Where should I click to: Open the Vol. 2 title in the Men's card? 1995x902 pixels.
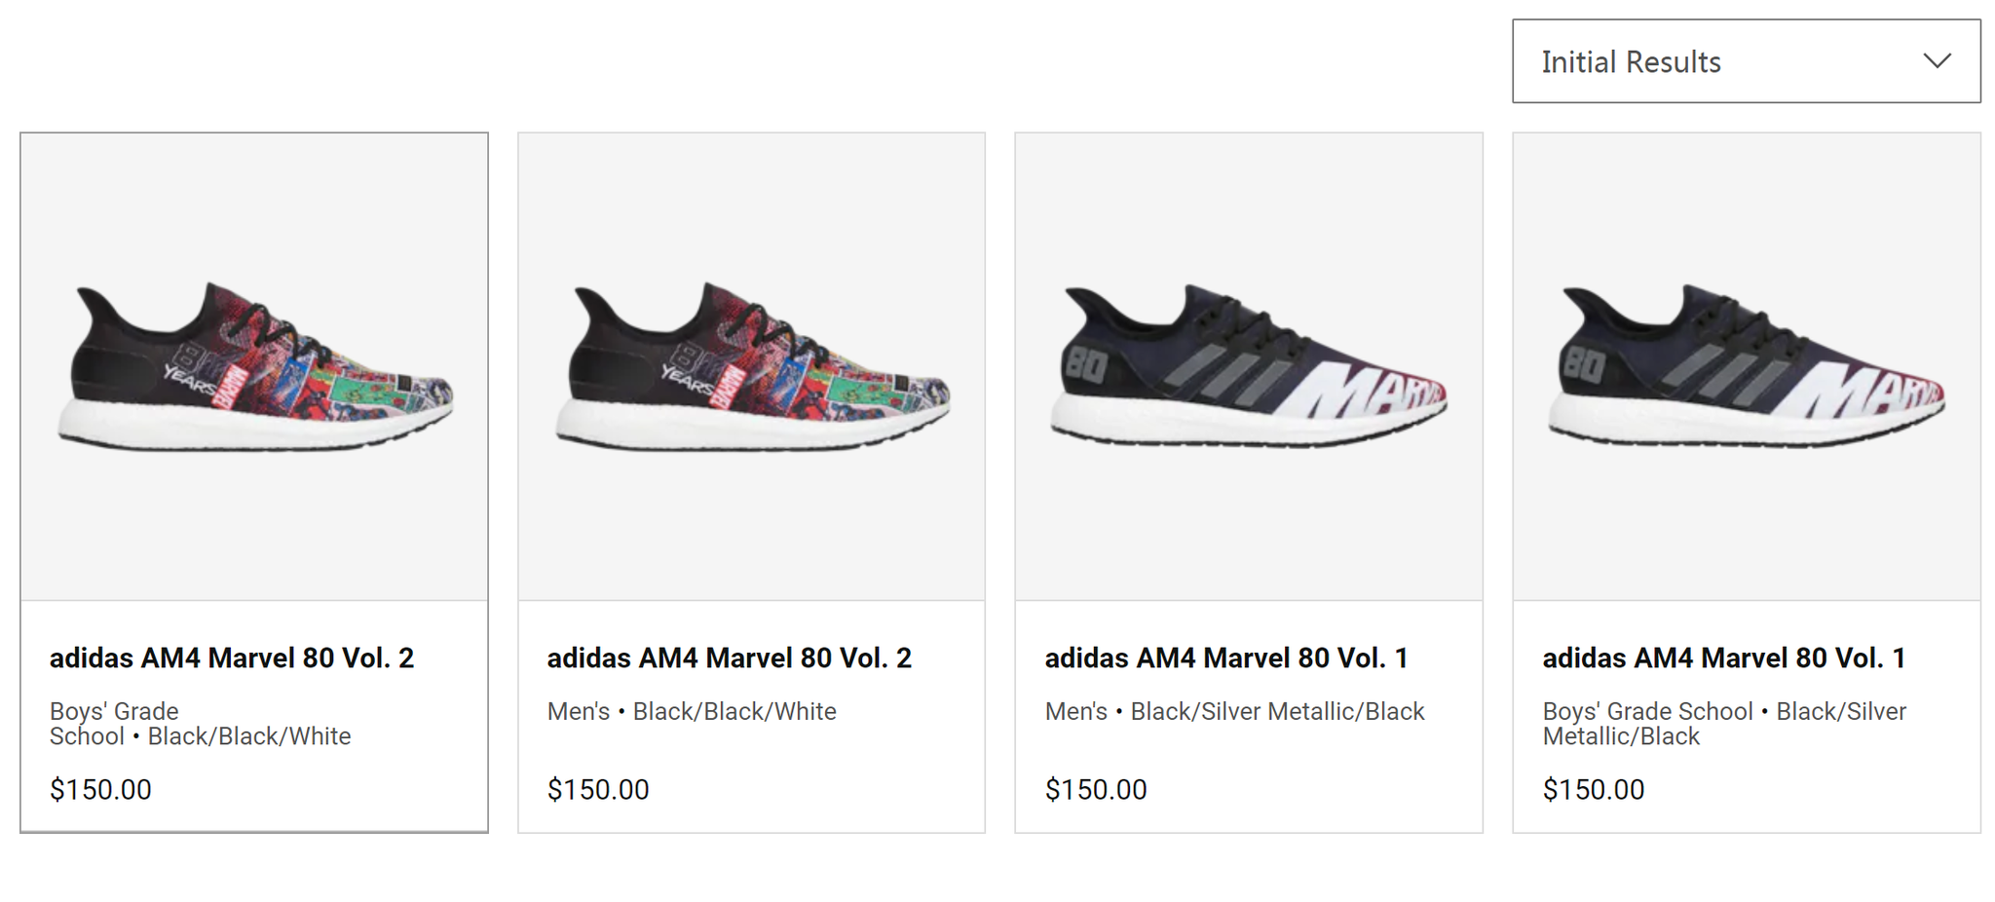tap(729, 658)
